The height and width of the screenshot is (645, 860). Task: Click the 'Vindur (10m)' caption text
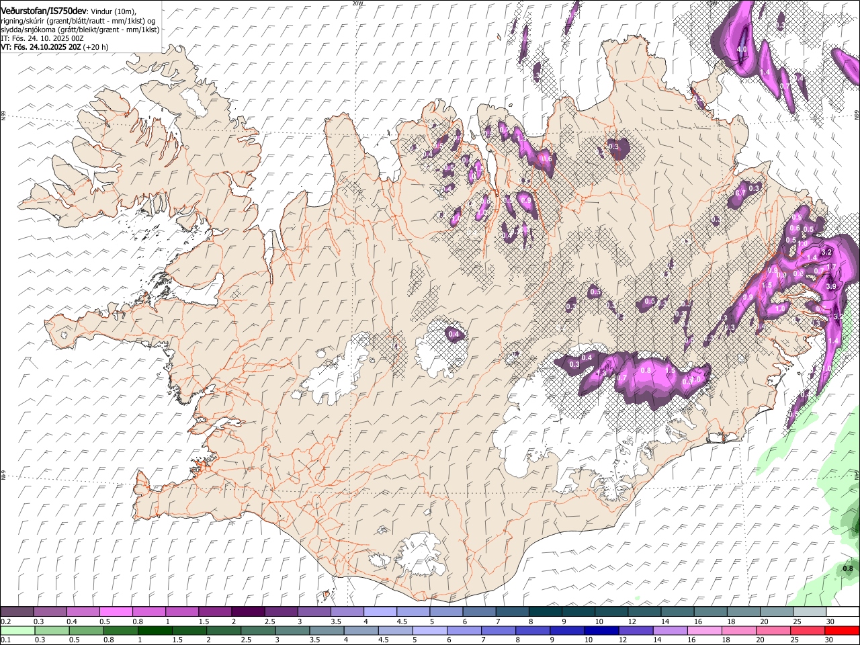114,11
